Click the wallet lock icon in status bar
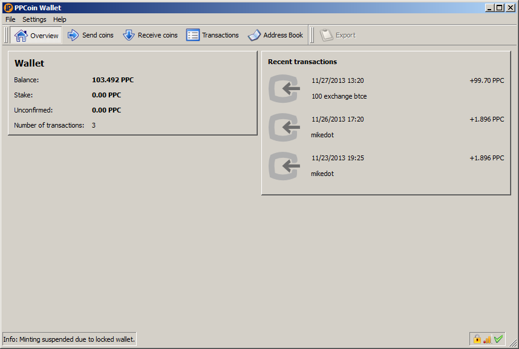 coord(477,339)
